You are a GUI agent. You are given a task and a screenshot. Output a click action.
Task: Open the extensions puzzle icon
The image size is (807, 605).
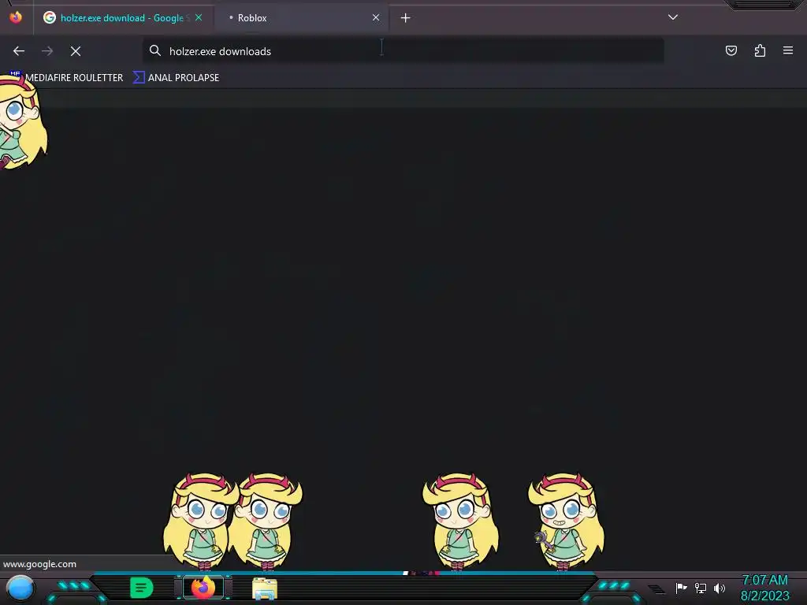(760, 50)
